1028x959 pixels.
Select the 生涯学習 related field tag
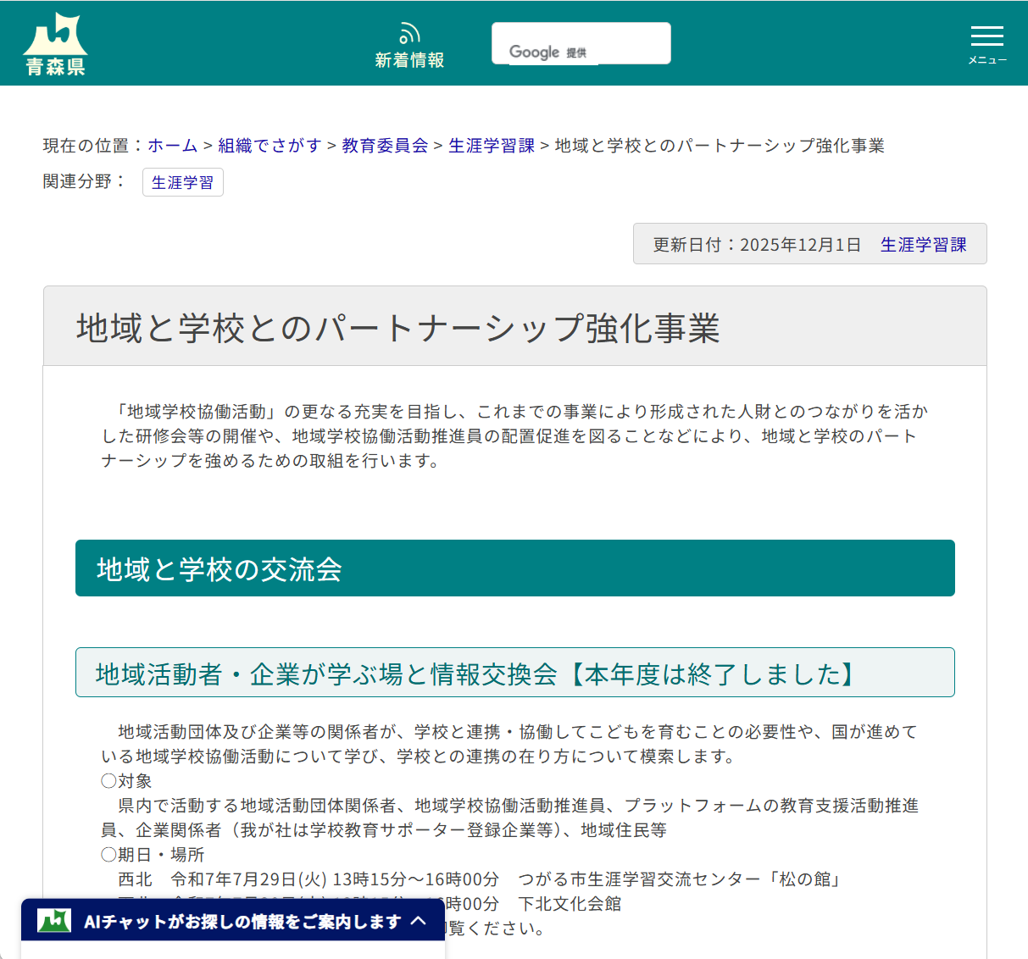(182, 182)
